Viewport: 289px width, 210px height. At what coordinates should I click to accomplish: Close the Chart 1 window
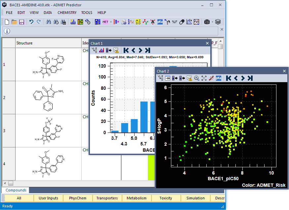coord(207,43)
